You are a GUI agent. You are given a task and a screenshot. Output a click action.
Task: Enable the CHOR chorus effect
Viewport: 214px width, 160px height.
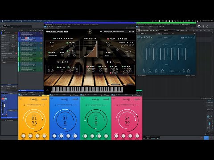click(87, 67)
